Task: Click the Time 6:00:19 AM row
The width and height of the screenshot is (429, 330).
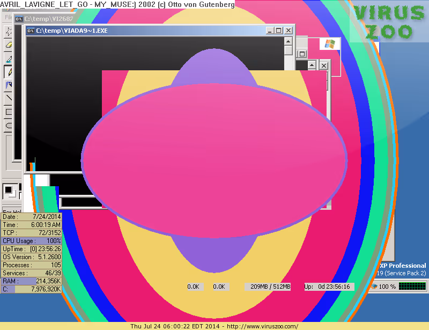Action: pos(32,225)
